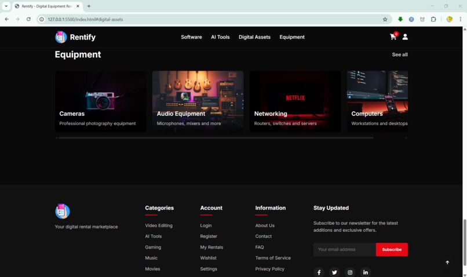Open FAQ footer link
The height and width of the screenshot is (277, 467).
pyautogui.click(x=260, y=247)
